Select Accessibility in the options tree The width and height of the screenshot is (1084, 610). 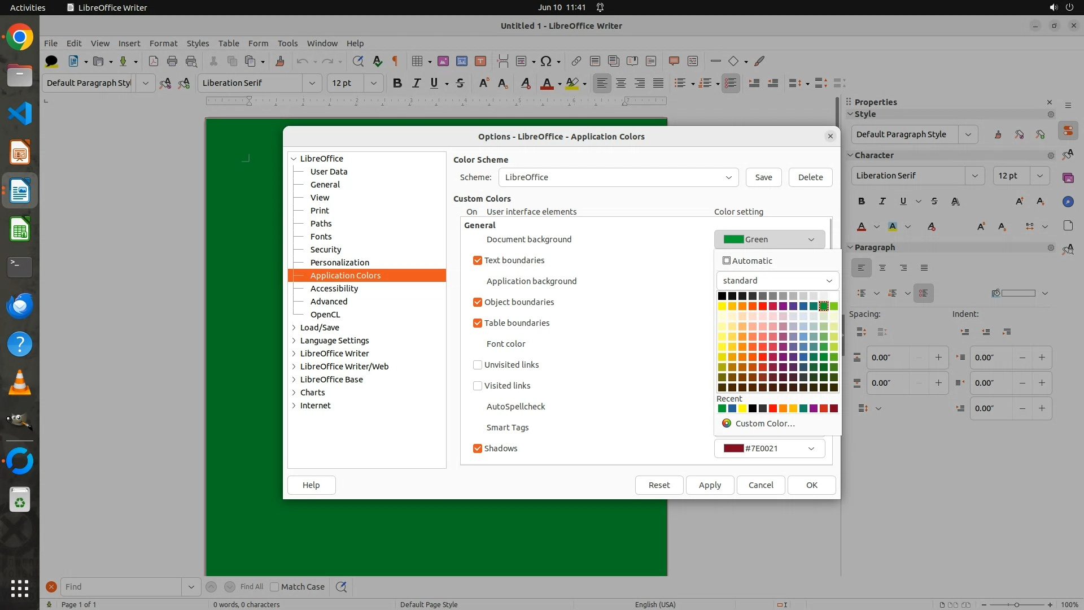coord(334,289)
